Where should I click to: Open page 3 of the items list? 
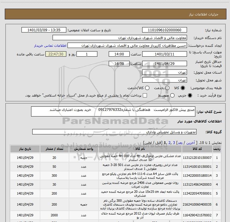click(174, 143)
